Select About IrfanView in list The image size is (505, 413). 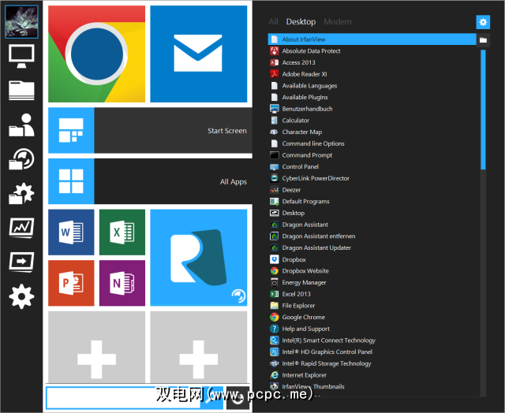(372, 39)
